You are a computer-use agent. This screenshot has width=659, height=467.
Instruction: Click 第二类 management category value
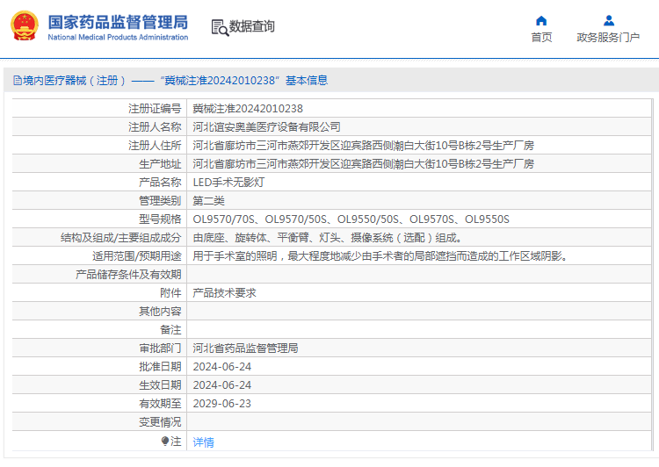pos(209,201)
